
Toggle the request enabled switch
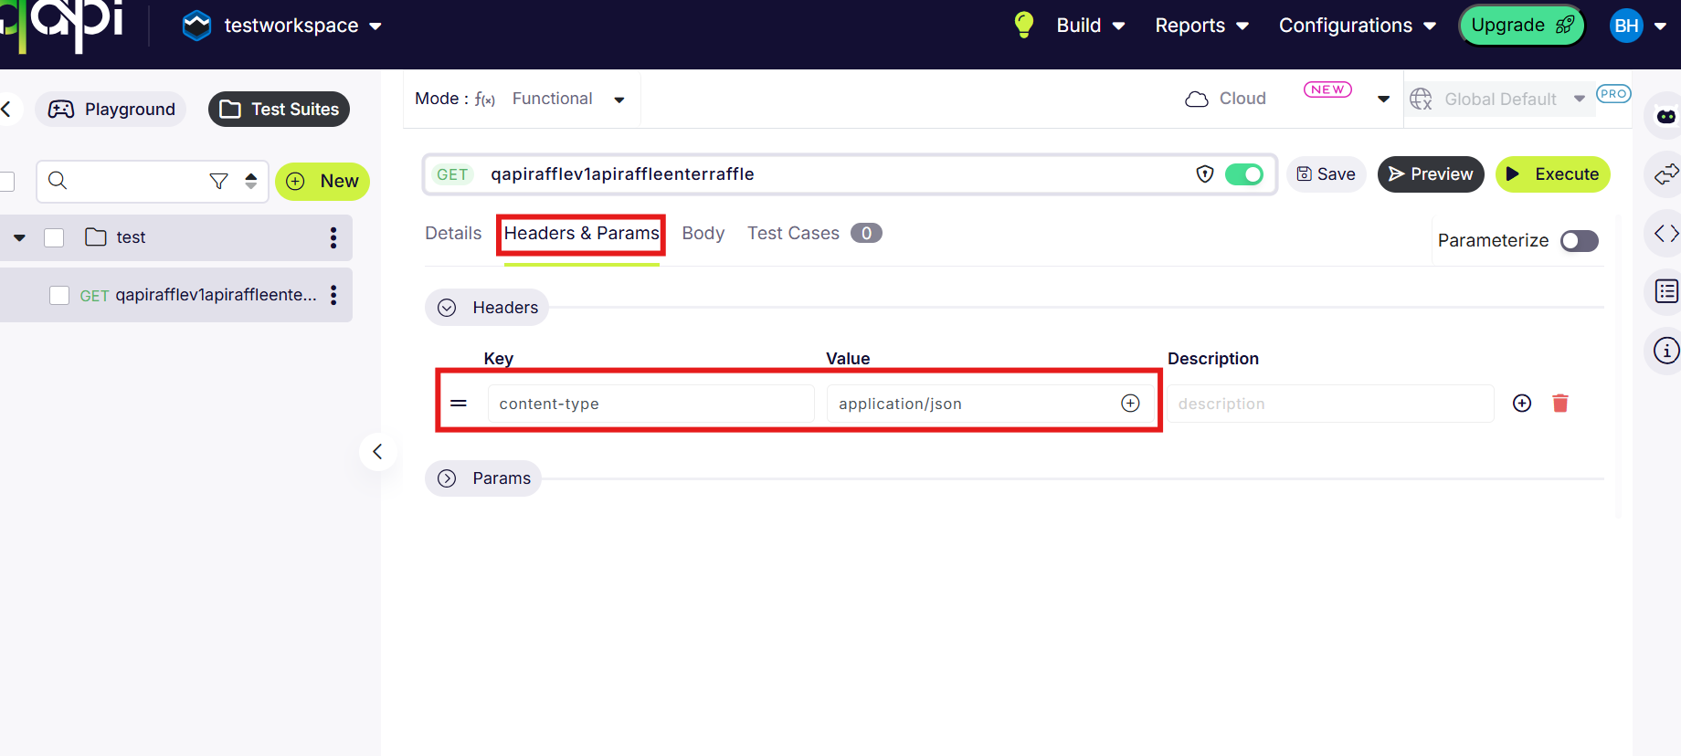click(x=1244, y=174)
